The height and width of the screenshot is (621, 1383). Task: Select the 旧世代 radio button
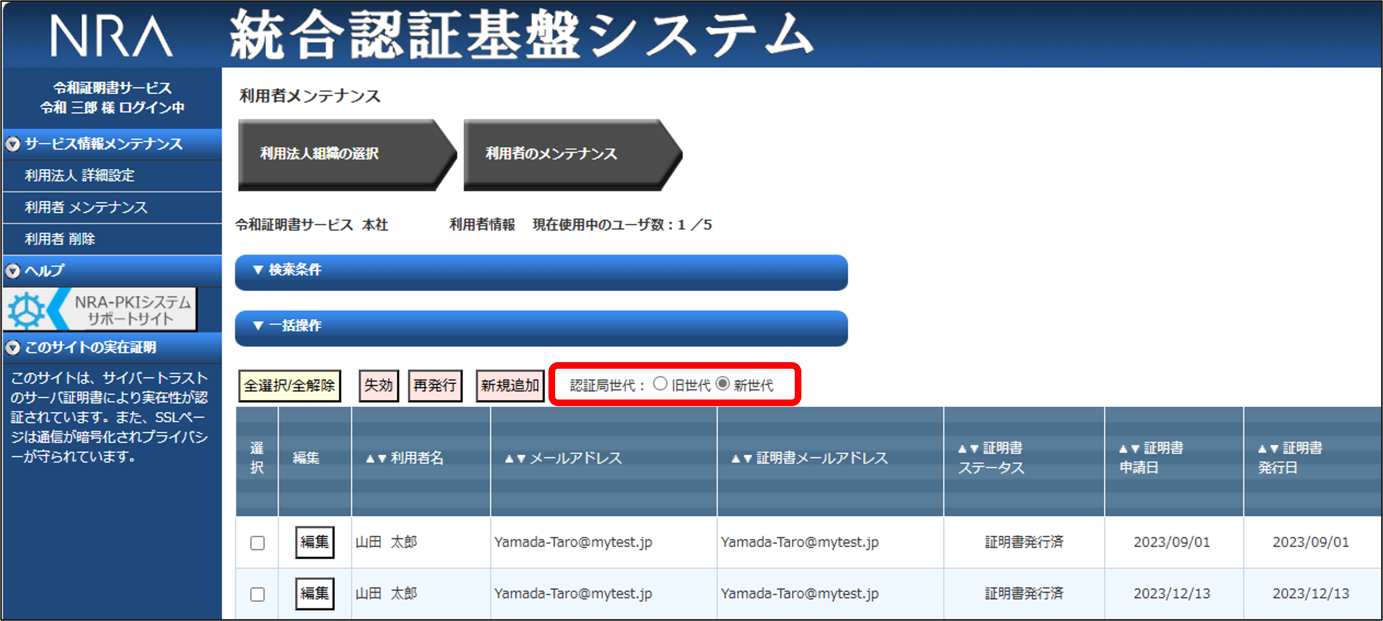point(660,384)
